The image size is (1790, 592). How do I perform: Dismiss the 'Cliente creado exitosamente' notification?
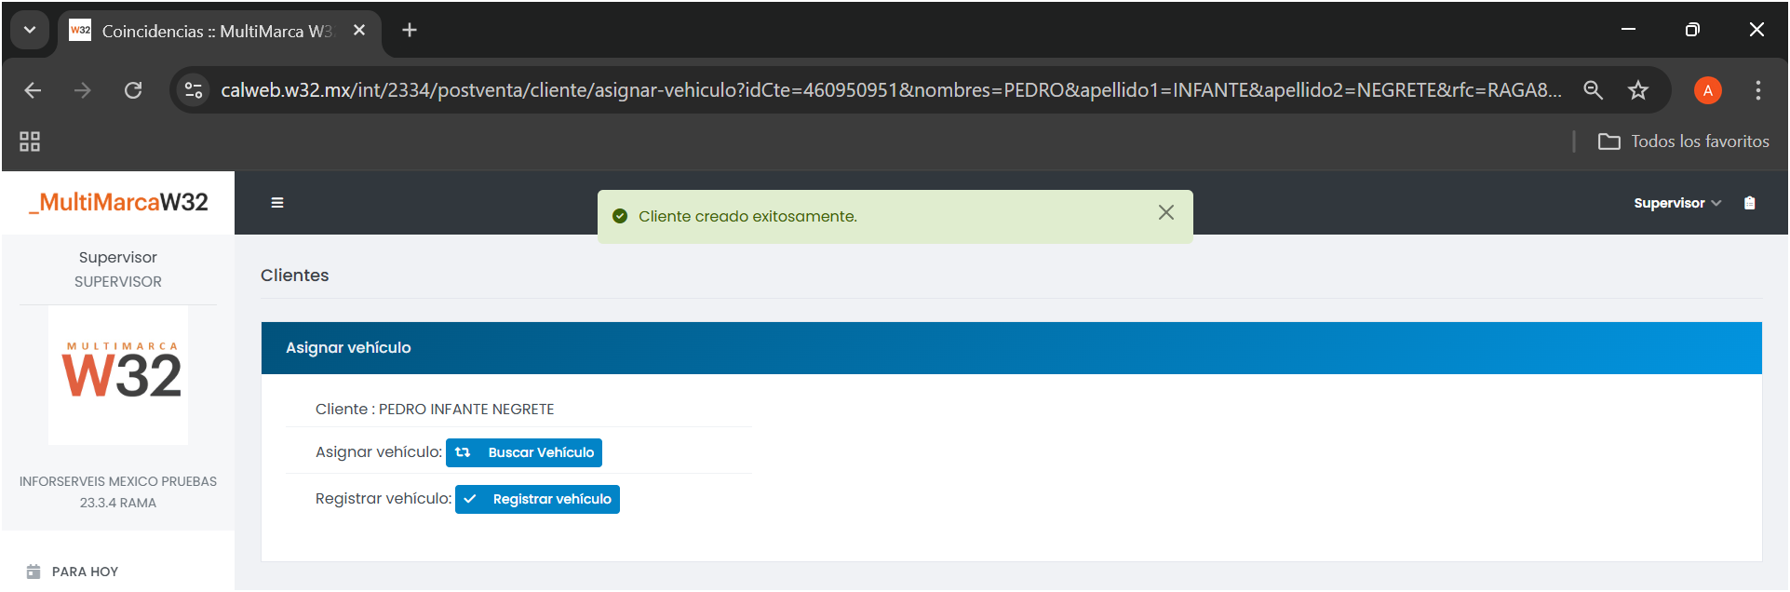(x=1165, y=213)
